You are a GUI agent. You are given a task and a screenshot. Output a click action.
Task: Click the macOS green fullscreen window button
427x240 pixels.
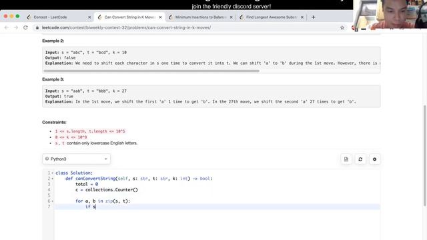click(x=17, y=16)
